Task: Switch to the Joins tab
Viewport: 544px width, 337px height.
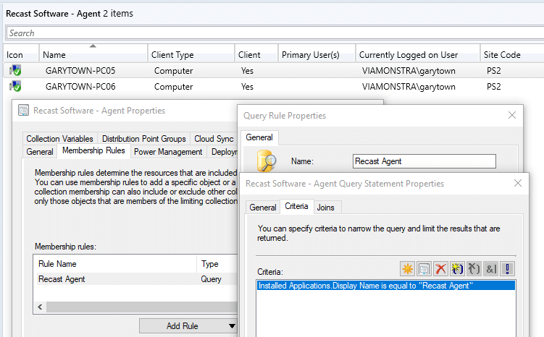Action: pos(326,207)
